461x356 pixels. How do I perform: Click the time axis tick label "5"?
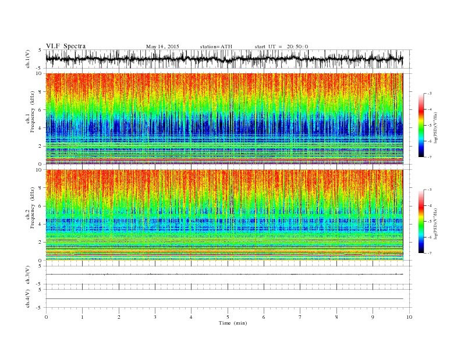(x=228, y=317)
